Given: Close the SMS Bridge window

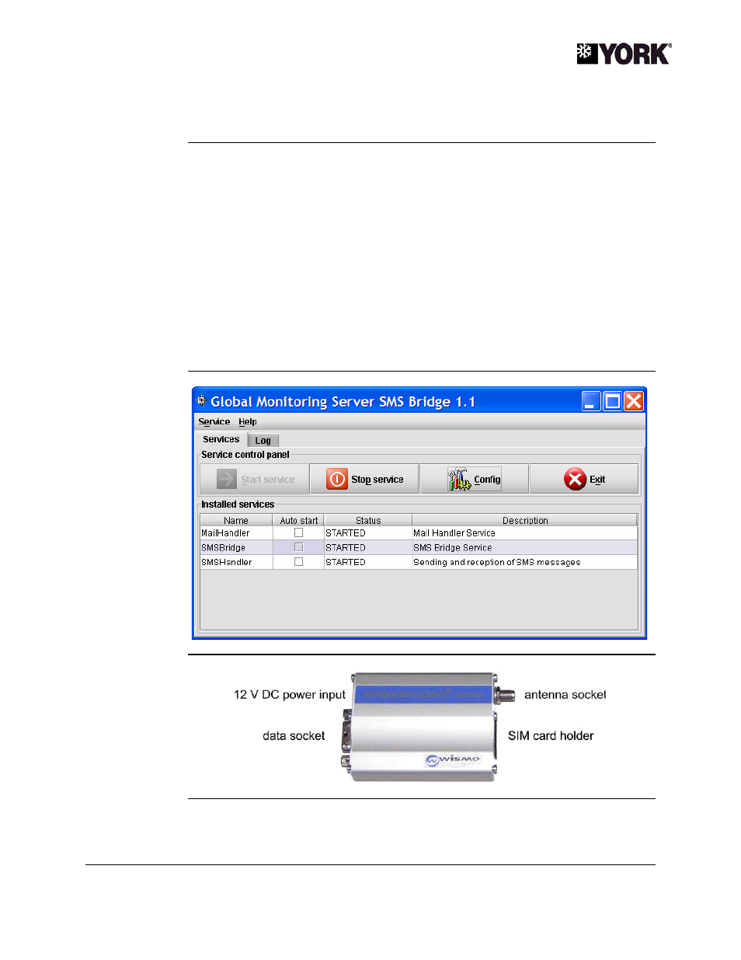Looking at the screenshot, I should 634,401.
